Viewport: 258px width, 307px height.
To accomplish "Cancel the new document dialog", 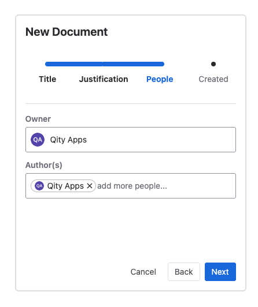I will pyautogui.click(x=143, y=272).
